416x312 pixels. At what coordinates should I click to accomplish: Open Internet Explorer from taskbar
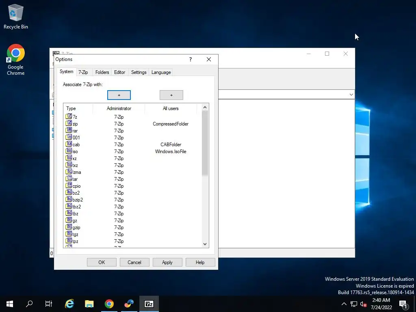(69, 304)
